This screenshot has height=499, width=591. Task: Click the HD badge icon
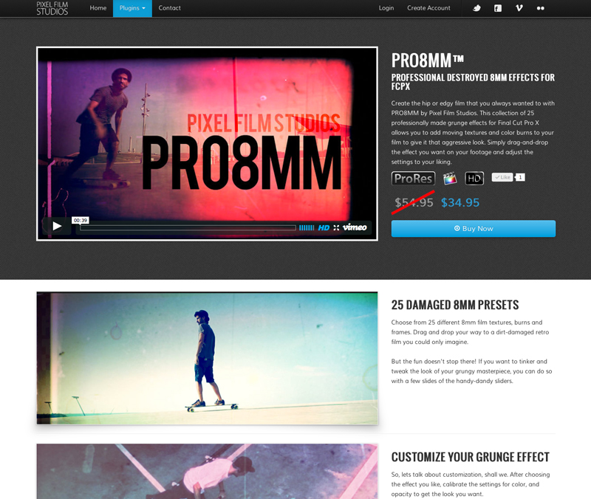tap(474, 178)
